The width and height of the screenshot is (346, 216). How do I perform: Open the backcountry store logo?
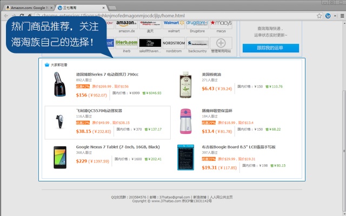click(x=197, y=43)
